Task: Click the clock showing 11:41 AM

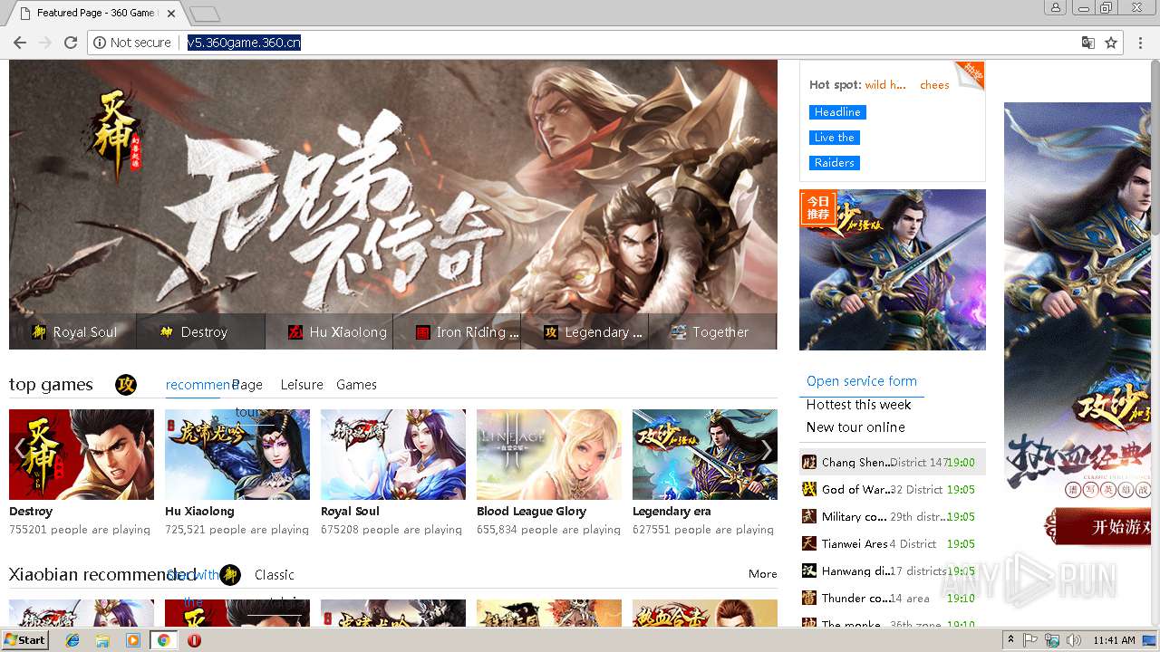Action: click(x=1114, y=640)
